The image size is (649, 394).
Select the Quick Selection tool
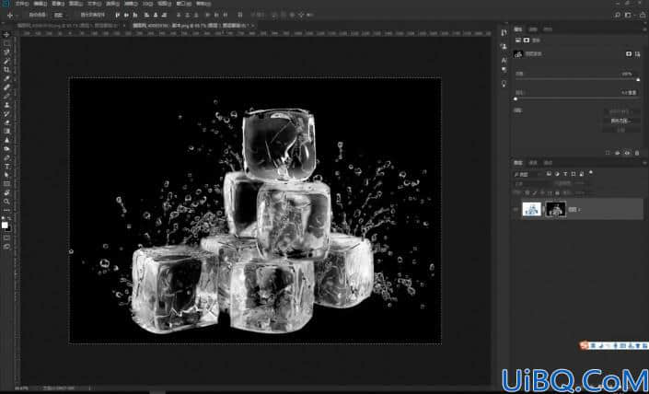(6, 61)
